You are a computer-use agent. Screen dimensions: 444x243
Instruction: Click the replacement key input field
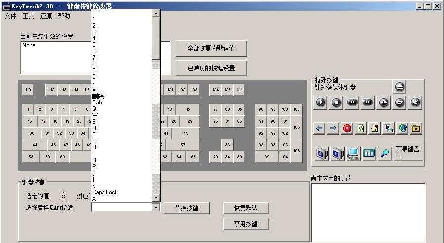click(x=122, y=208)
